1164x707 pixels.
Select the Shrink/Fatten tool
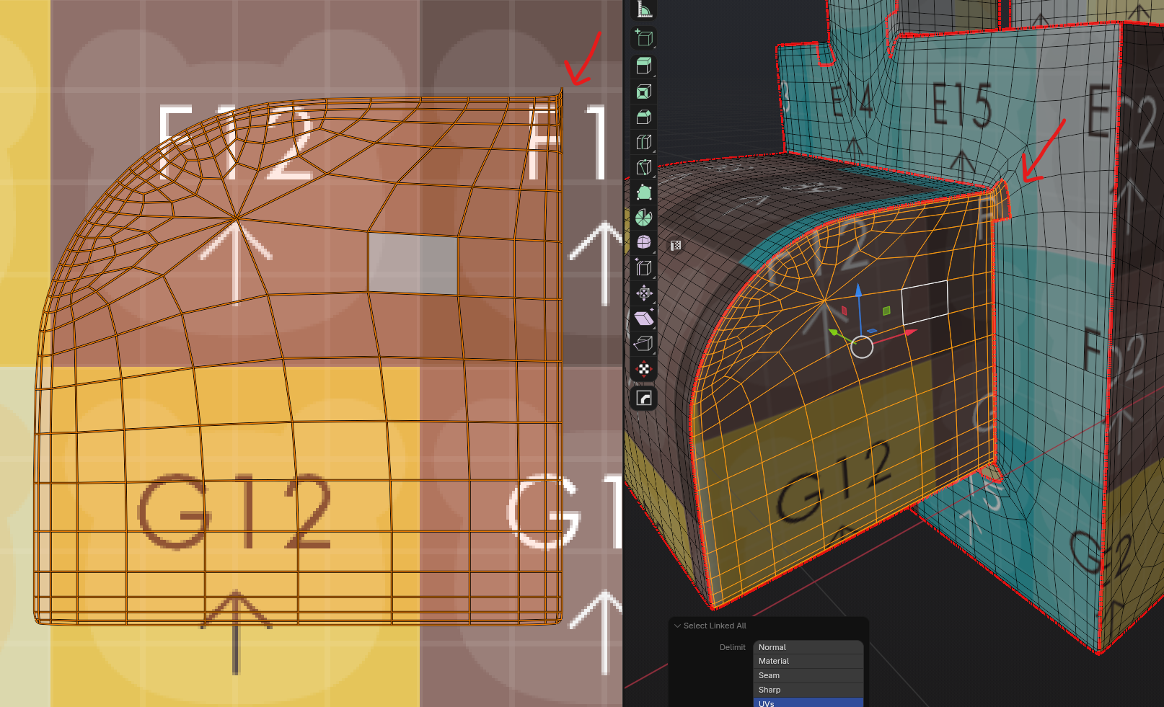[644, 293]
